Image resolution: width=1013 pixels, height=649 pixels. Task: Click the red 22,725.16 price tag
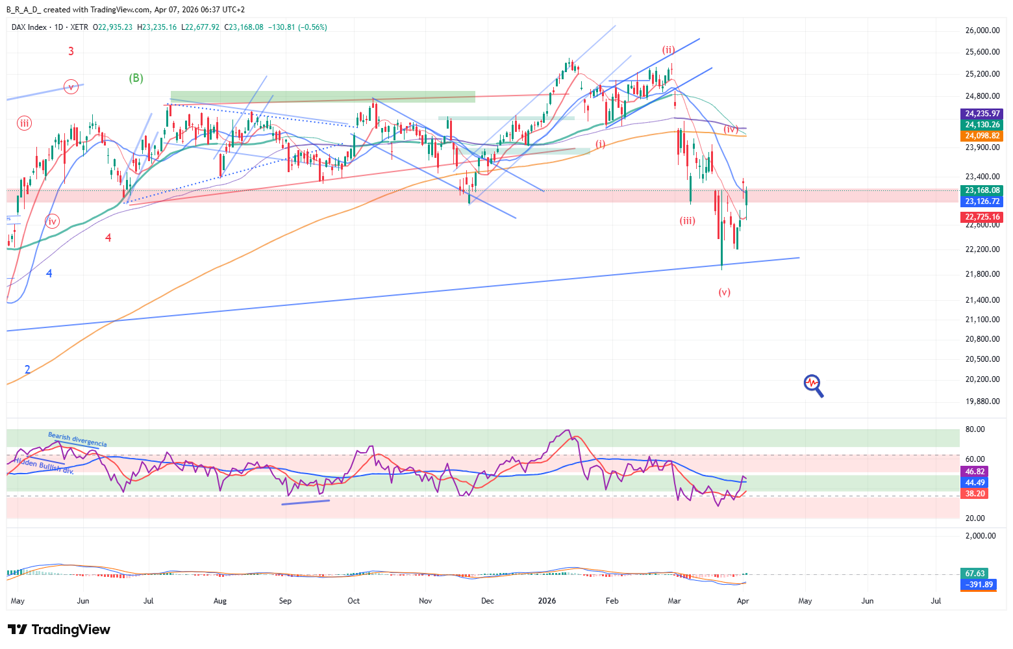pos(981,217)
